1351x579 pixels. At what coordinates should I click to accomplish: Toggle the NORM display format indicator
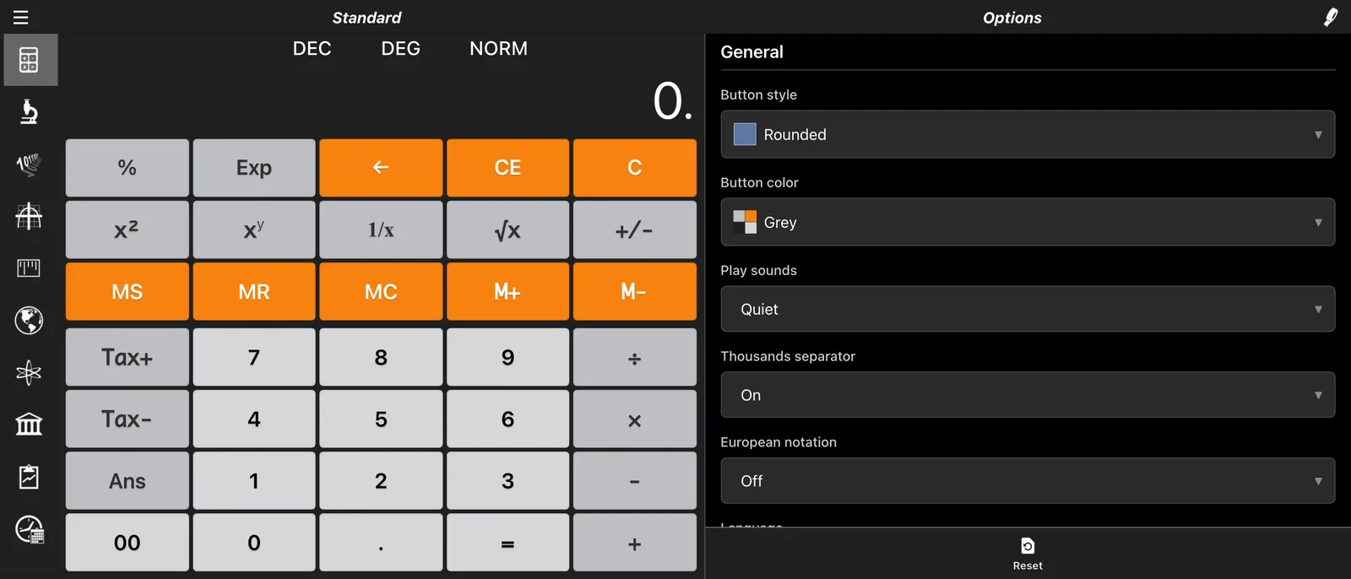[x=498, y=49]
